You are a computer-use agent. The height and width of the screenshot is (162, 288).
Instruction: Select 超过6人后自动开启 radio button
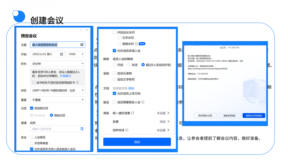(x=143, y=65)
